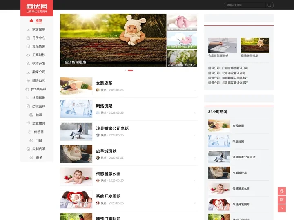The height and width of the screenshot is (220, 294).
Task: Click the icon beside 轴承
Action: tap(31, 115)
